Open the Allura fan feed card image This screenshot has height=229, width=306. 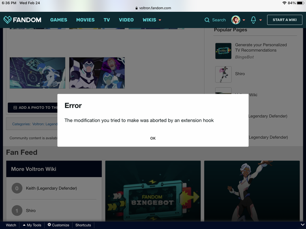coord(252,191)
